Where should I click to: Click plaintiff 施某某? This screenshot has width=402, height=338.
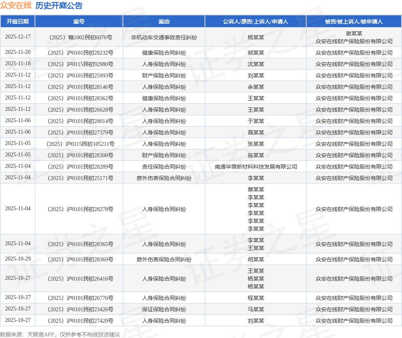(256, 156)
